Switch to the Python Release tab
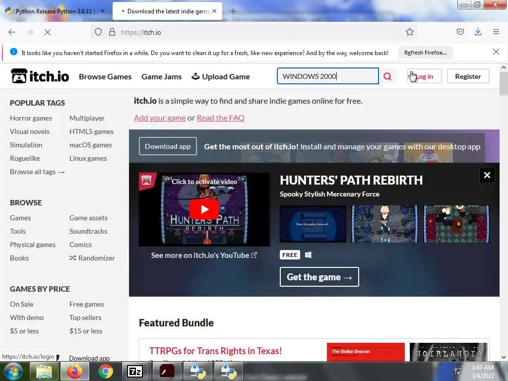Image resolution: width=508 pixels, height=381 pixels. pyautogui.click(x=55, y=11)
